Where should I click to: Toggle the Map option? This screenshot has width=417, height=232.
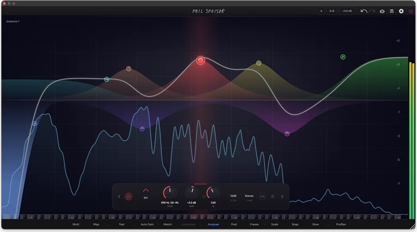pyautogui.click(x=96, y=224)
